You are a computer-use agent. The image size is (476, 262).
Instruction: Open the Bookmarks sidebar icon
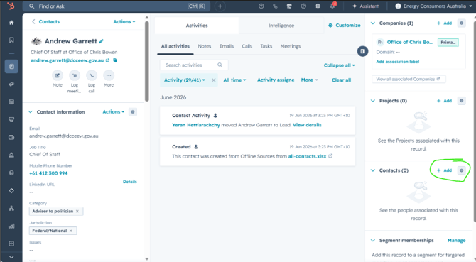11,40
